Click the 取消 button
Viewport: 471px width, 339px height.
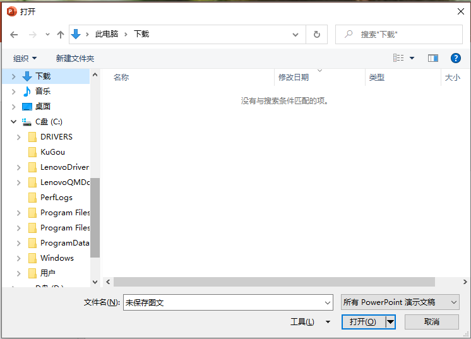coord(432,322)
